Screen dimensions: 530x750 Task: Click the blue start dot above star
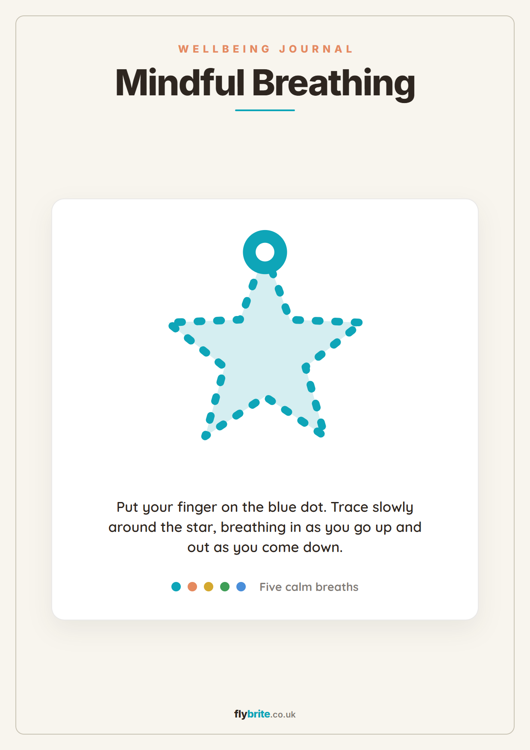pyautogui.click(x=265, y=252)
